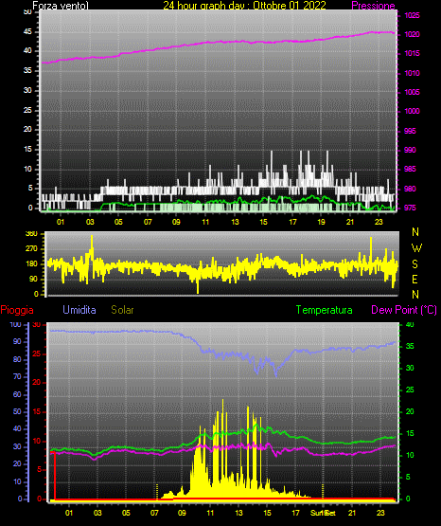
Task: Click the "Forza vento)" chart label
Action: (61, 6)
